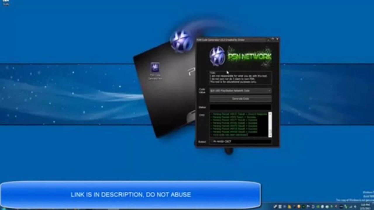Click the green NVIDIA tray icon
Image resolution: width=374 pixels, height=210 pixels.
coord(318,206)
